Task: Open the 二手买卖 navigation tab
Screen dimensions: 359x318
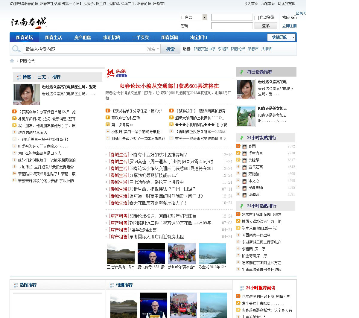Action: [140, 37]
